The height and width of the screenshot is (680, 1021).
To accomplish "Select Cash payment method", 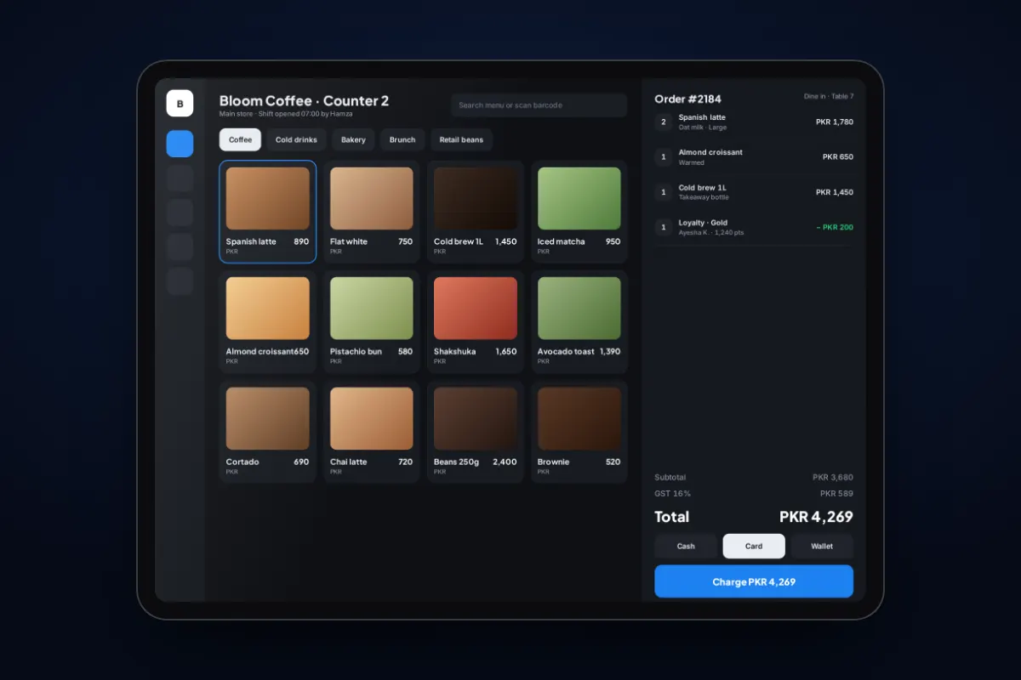I will click(686, 547).
